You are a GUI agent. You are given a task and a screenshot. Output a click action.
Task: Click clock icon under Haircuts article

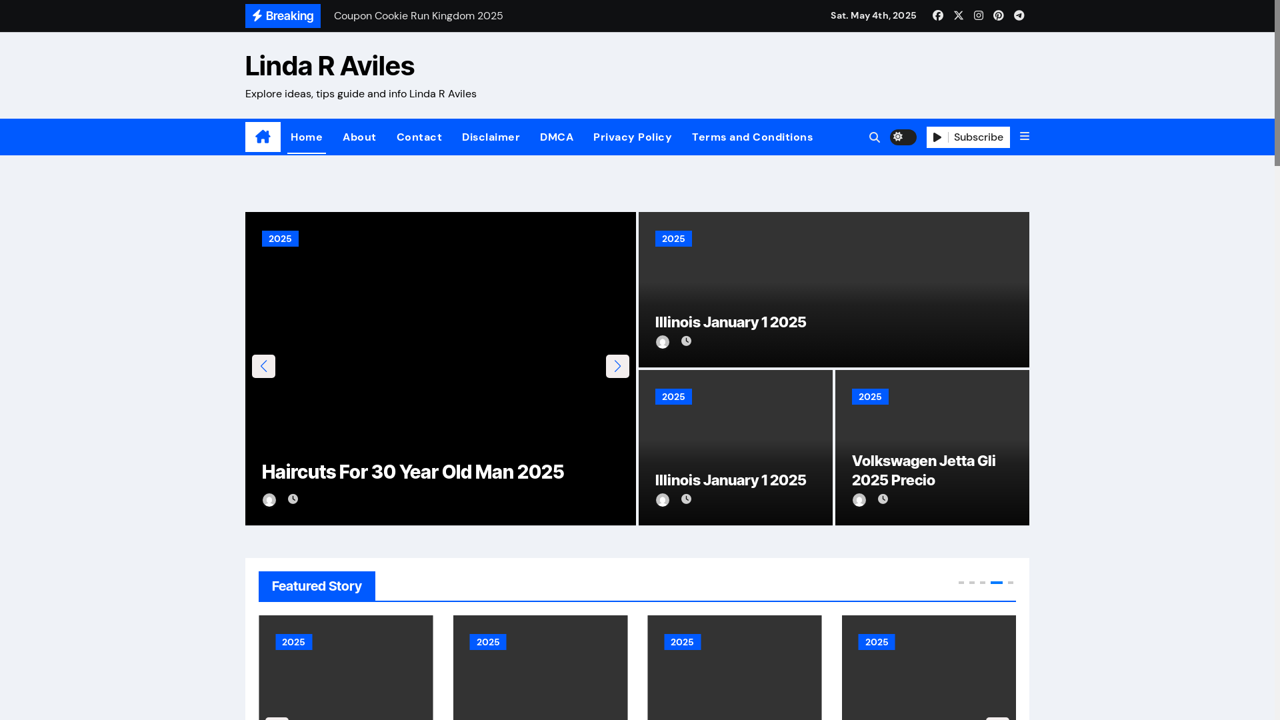(x=293, y=499)
